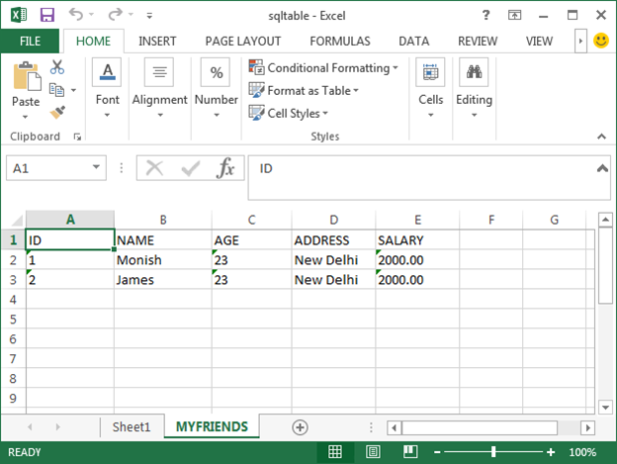Click the Cut scissors icon
This screenshot has height=464, width=617.
tap(57, 67)
